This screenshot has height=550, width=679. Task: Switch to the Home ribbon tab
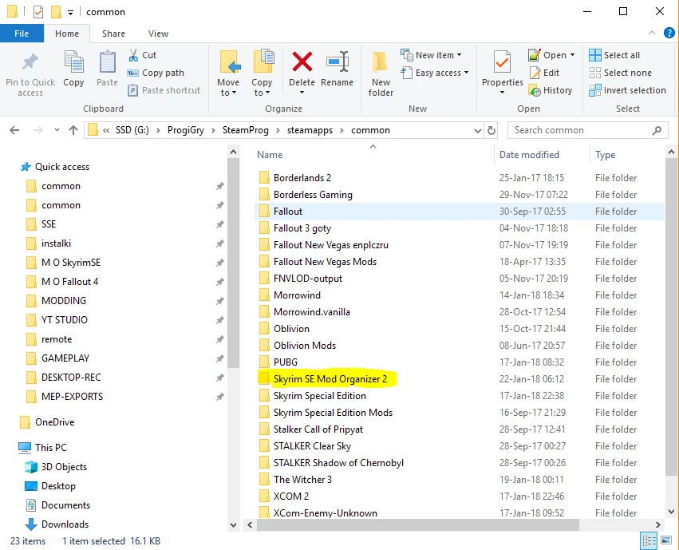click(x=67, y=34)
